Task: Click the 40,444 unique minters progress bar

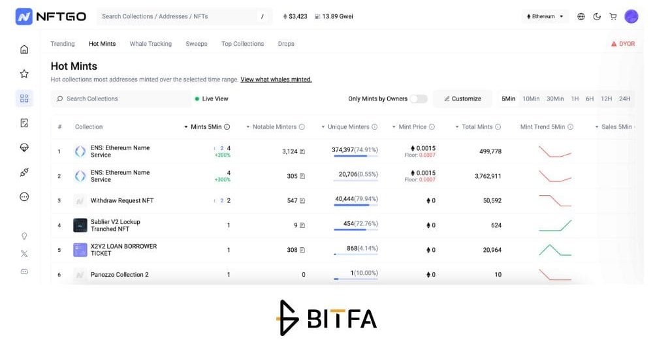Action: tap(356, 205)
